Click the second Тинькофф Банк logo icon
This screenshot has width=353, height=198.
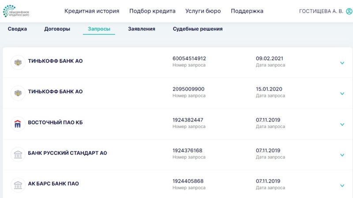pos(18,93)
